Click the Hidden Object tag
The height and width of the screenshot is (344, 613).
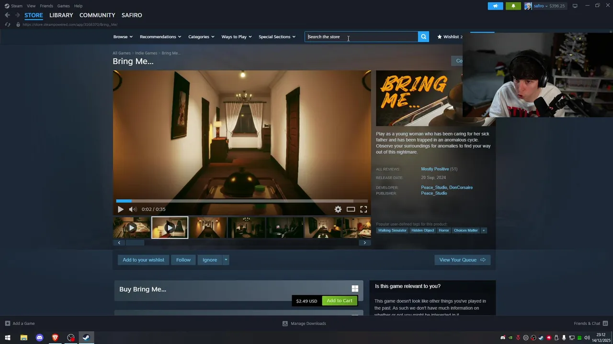(x=422, y=230)
